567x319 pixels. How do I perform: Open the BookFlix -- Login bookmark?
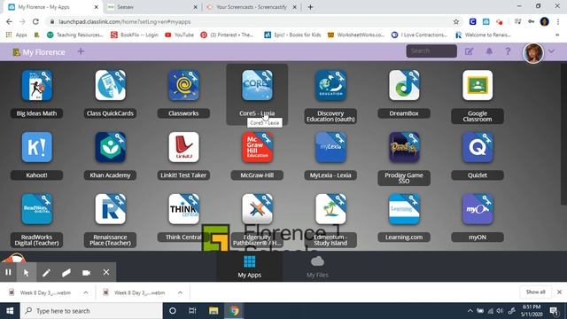[135, 35]
